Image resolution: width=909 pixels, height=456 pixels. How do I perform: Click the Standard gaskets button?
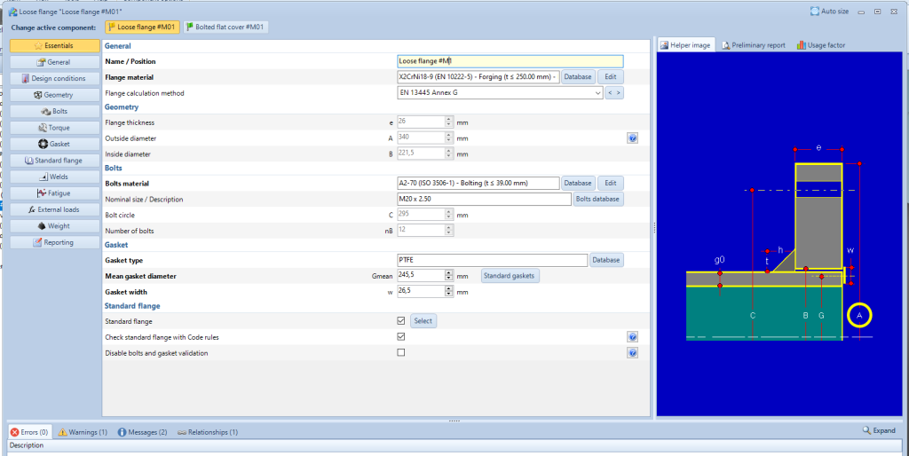(510, 276)
